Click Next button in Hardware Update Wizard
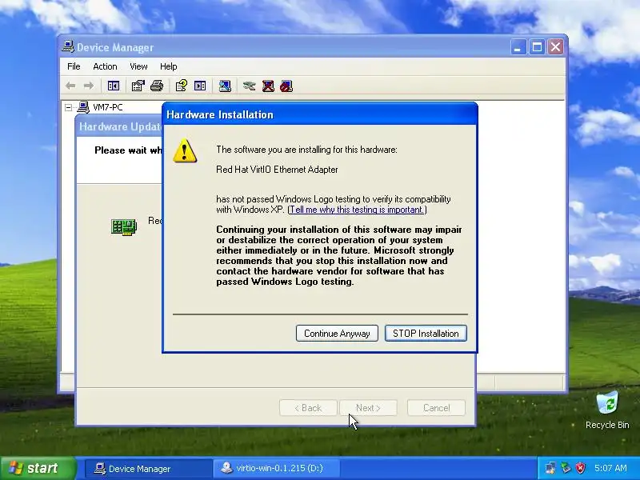Image resolution: width=640 pixels, height=480 pixels. (x=368, y=408)
